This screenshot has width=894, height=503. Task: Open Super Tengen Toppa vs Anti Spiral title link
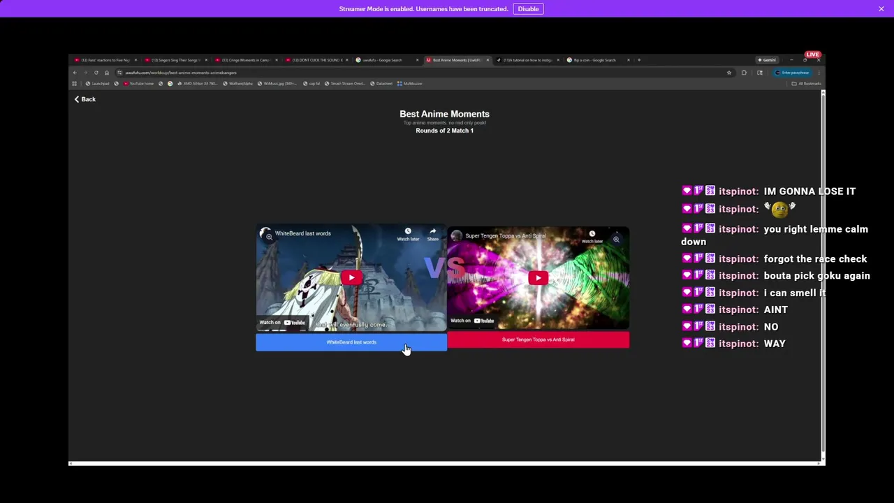click(506, 236)
